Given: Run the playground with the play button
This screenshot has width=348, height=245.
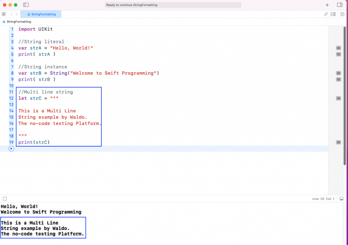Looking at the screenshot, I should point(11,149).
